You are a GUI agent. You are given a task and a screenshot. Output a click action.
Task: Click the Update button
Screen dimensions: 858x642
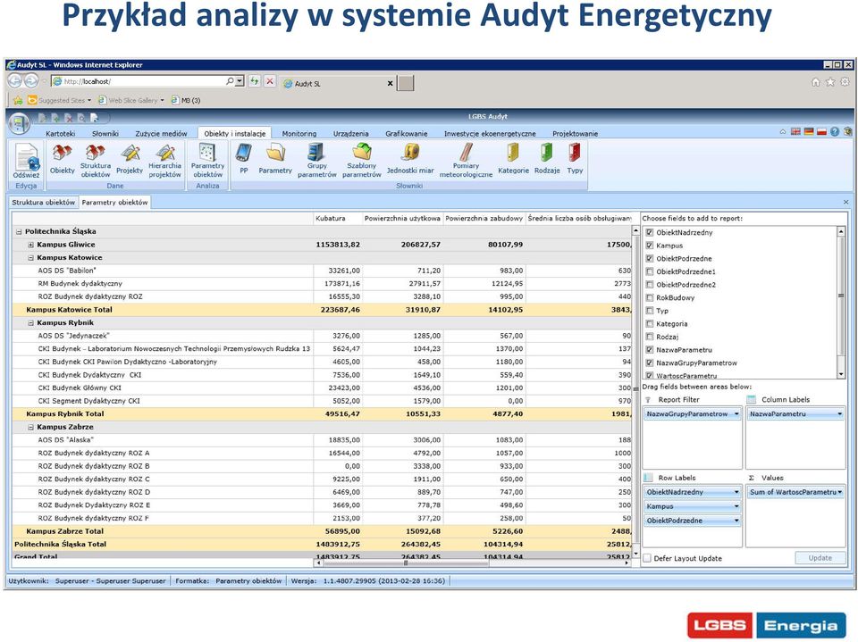[x=820, y=558]
